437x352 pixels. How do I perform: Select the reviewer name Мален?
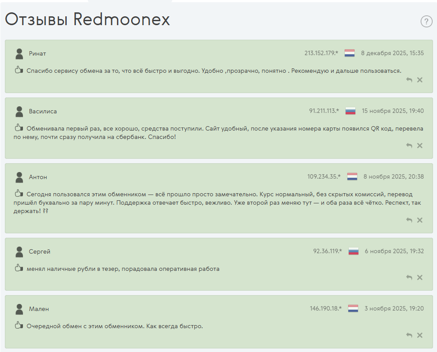[x=38, y=309]
